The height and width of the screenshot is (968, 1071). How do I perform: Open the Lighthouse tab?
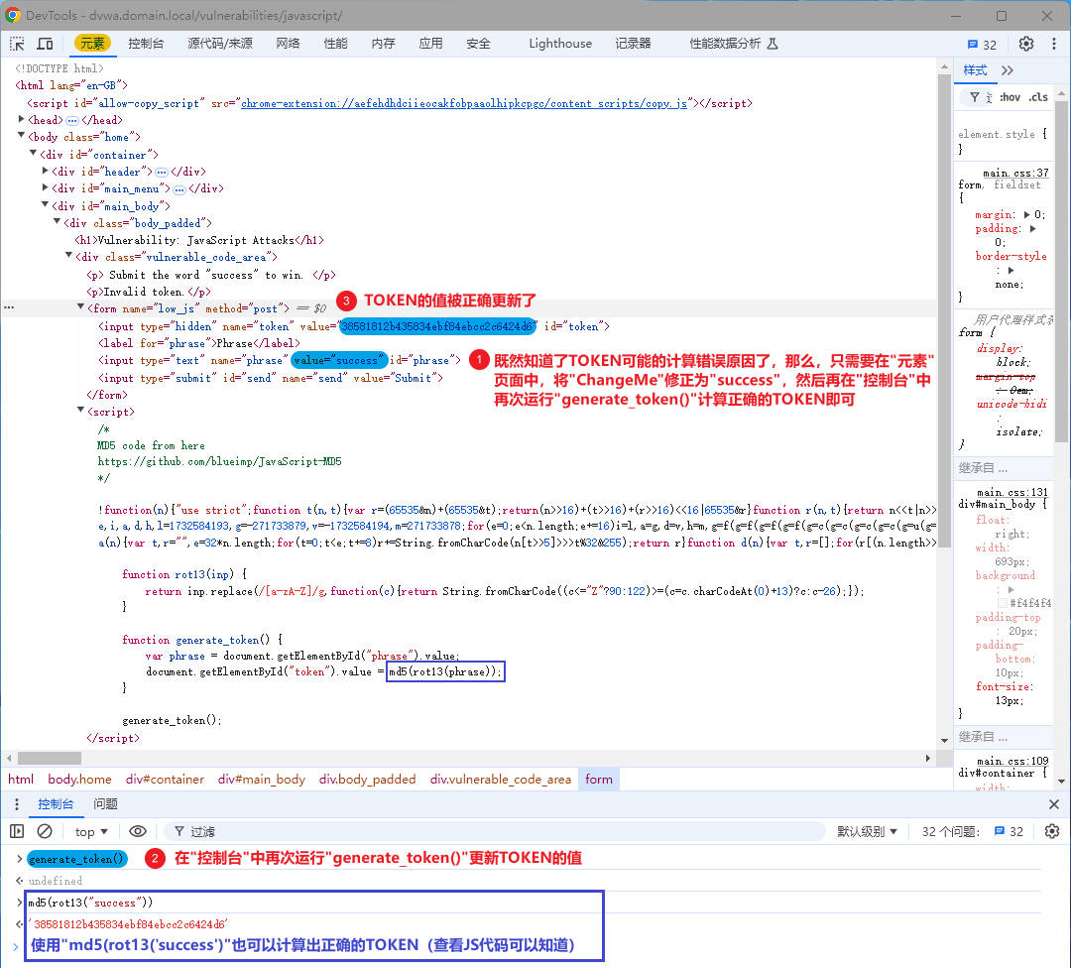click(560, 44)
